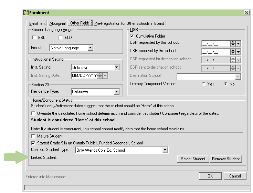The width and height of the screenshot is (253, 193).
Task: Click in the OSR requested by this school date field
Action: (215, 43)
